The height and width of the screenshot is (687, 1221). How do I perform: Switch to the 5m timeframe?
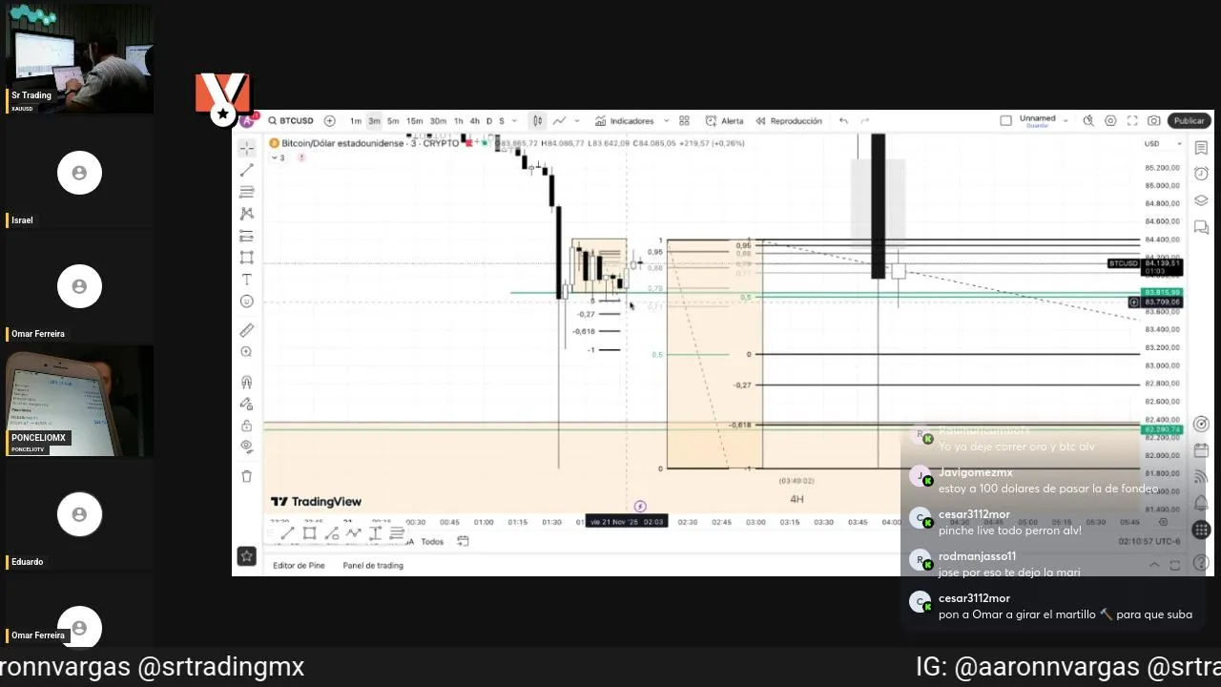pyautogui.click(x=393, y=121)
